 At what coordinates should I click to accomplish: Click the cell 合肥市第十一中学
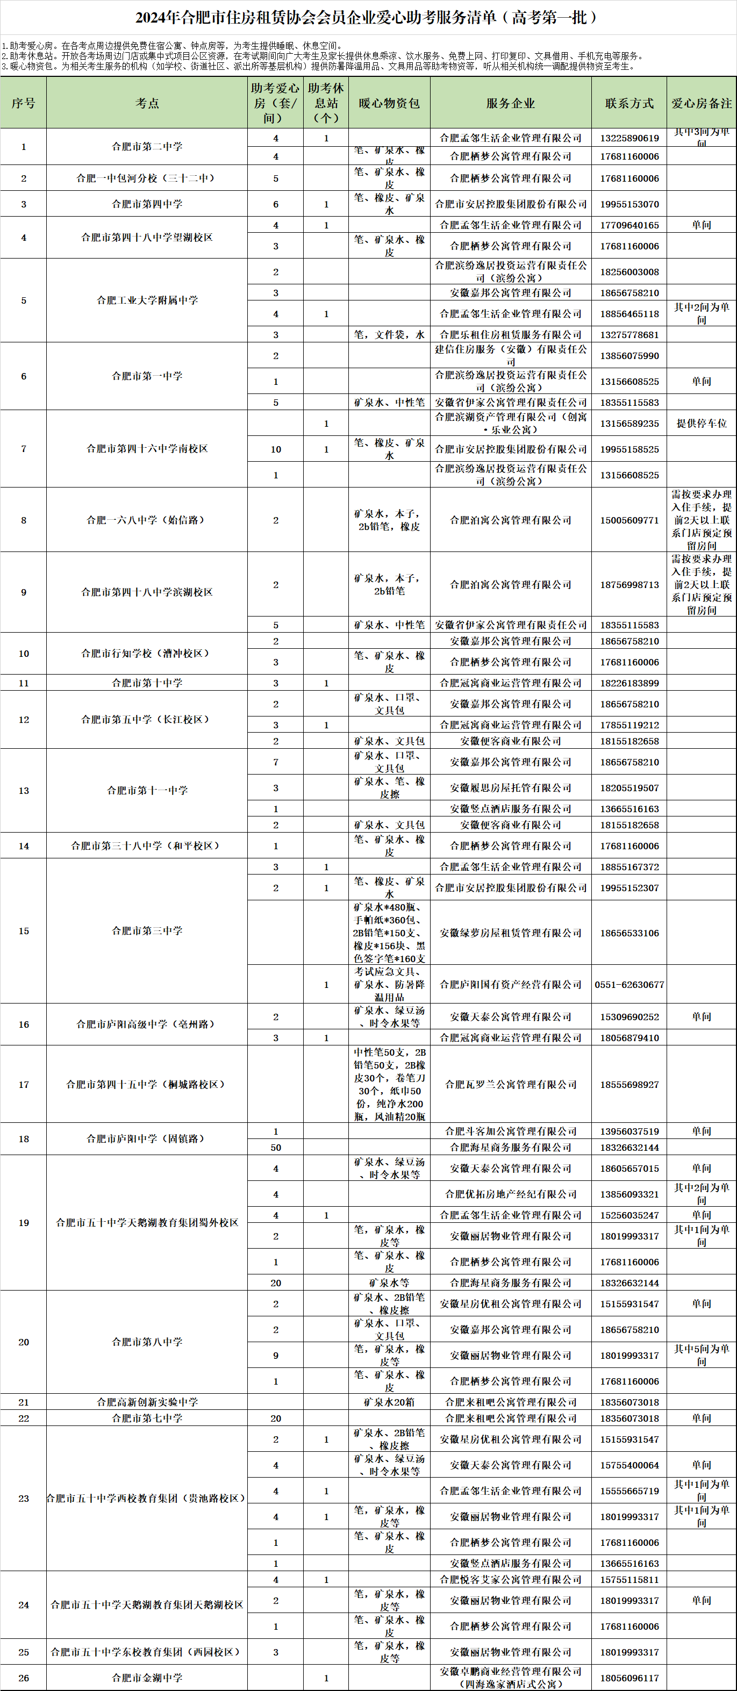click(x=147, y=790)
